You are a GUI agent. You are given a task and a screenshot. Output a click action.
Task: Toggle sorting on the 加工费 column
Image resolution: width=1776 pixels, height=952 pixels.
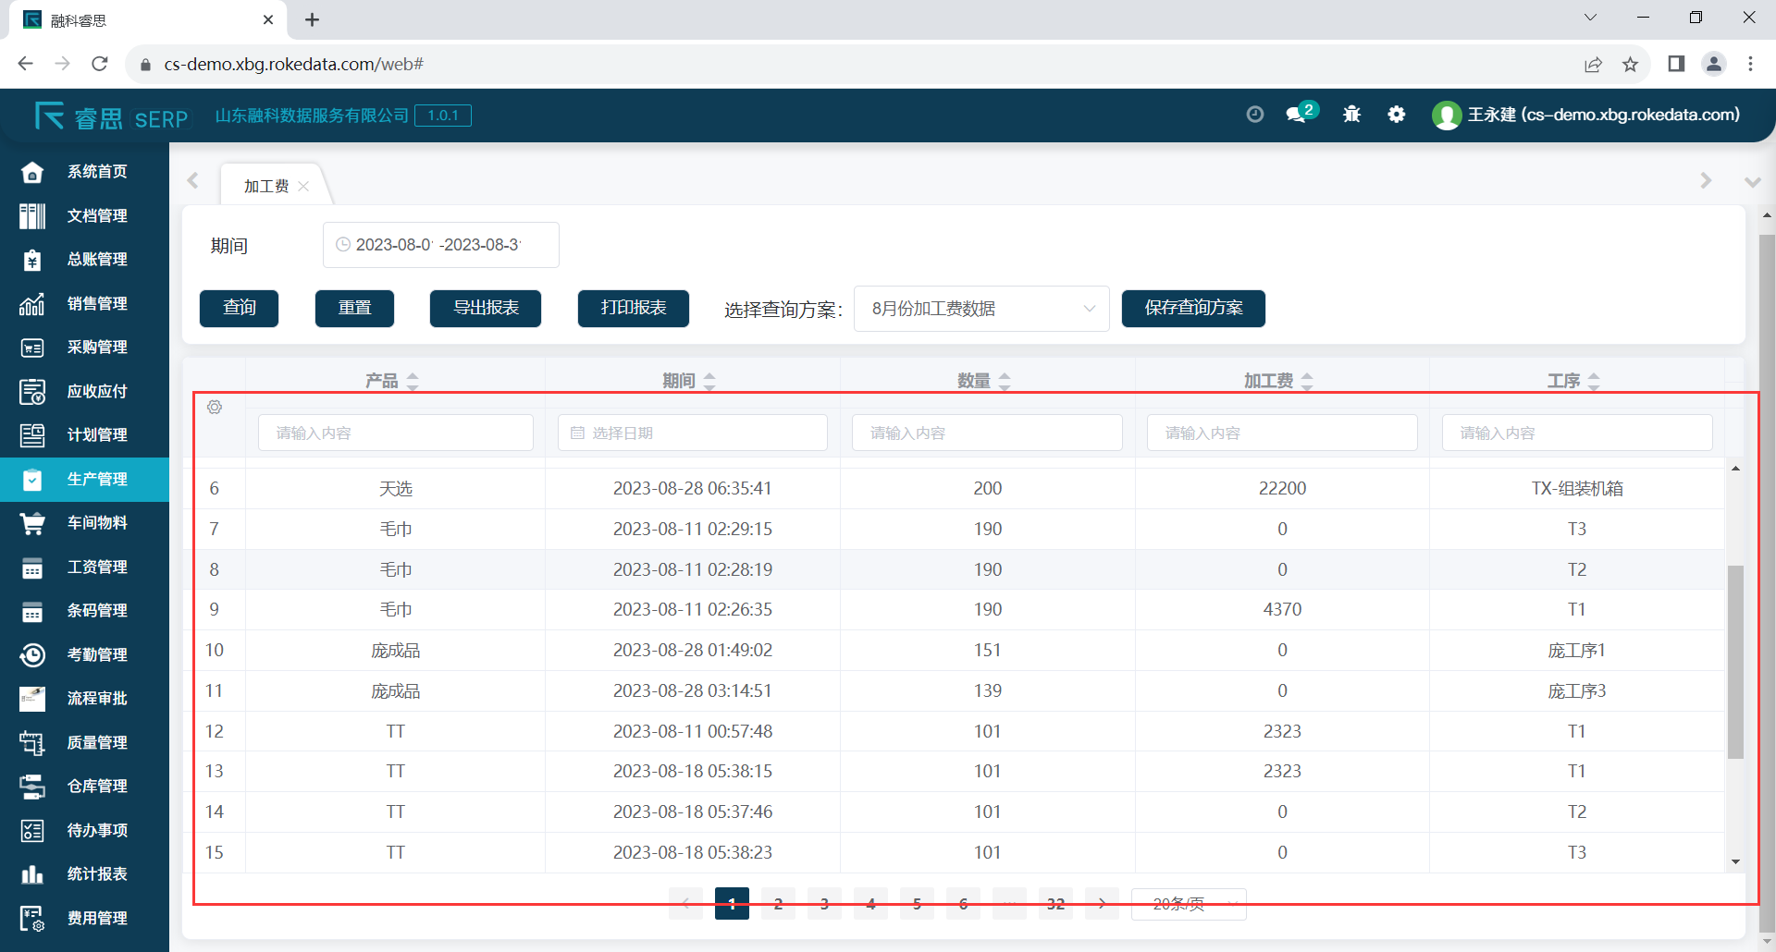click(x=1306, y=381)
